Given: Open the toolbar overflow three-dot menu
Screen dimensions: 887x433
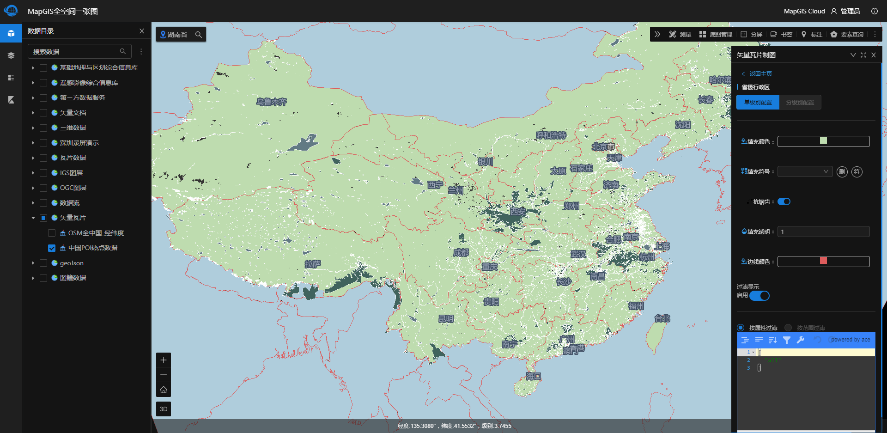Looking at the screenshot, I should point(875,34).
